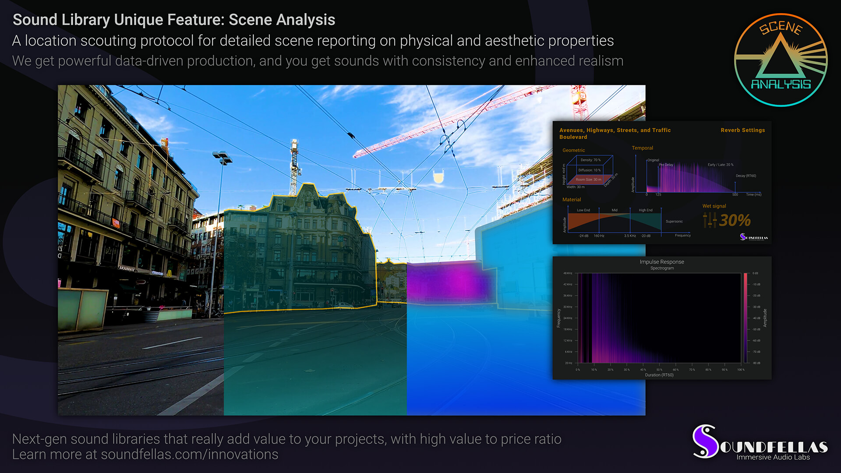Viewport: 841px width, 473px height.
Task: Click the Soundfellas Immersive Audio Labs logo
Action: 760,442
